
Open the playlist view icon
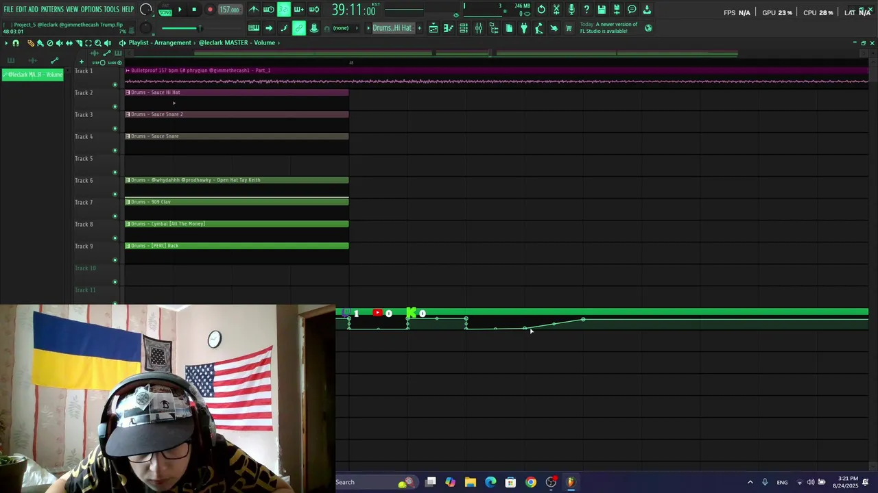(x=434, y=28)
